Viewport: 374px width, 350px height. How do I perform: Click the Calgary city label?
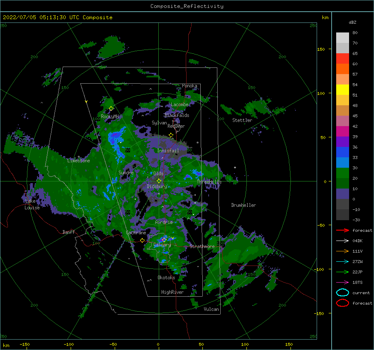[x=162, y=245]
